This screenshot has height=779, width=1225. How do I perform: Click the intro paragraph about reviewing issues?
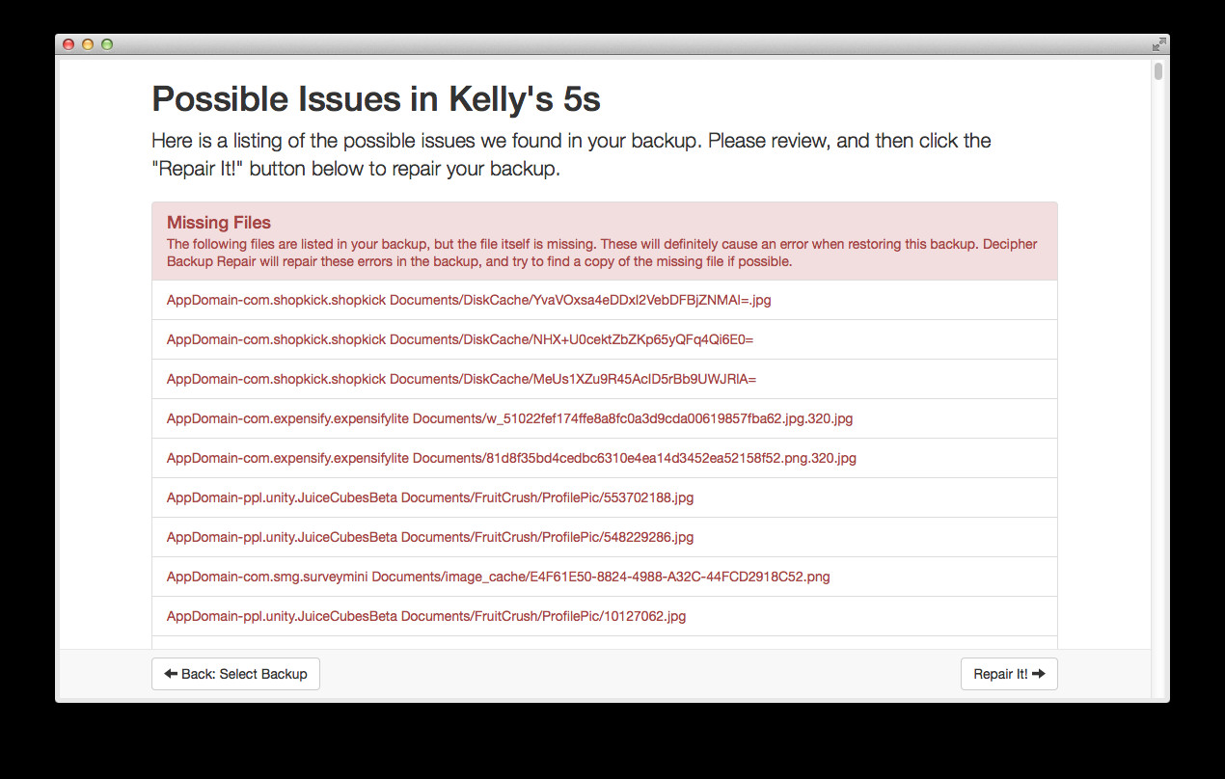coord(571,154)
